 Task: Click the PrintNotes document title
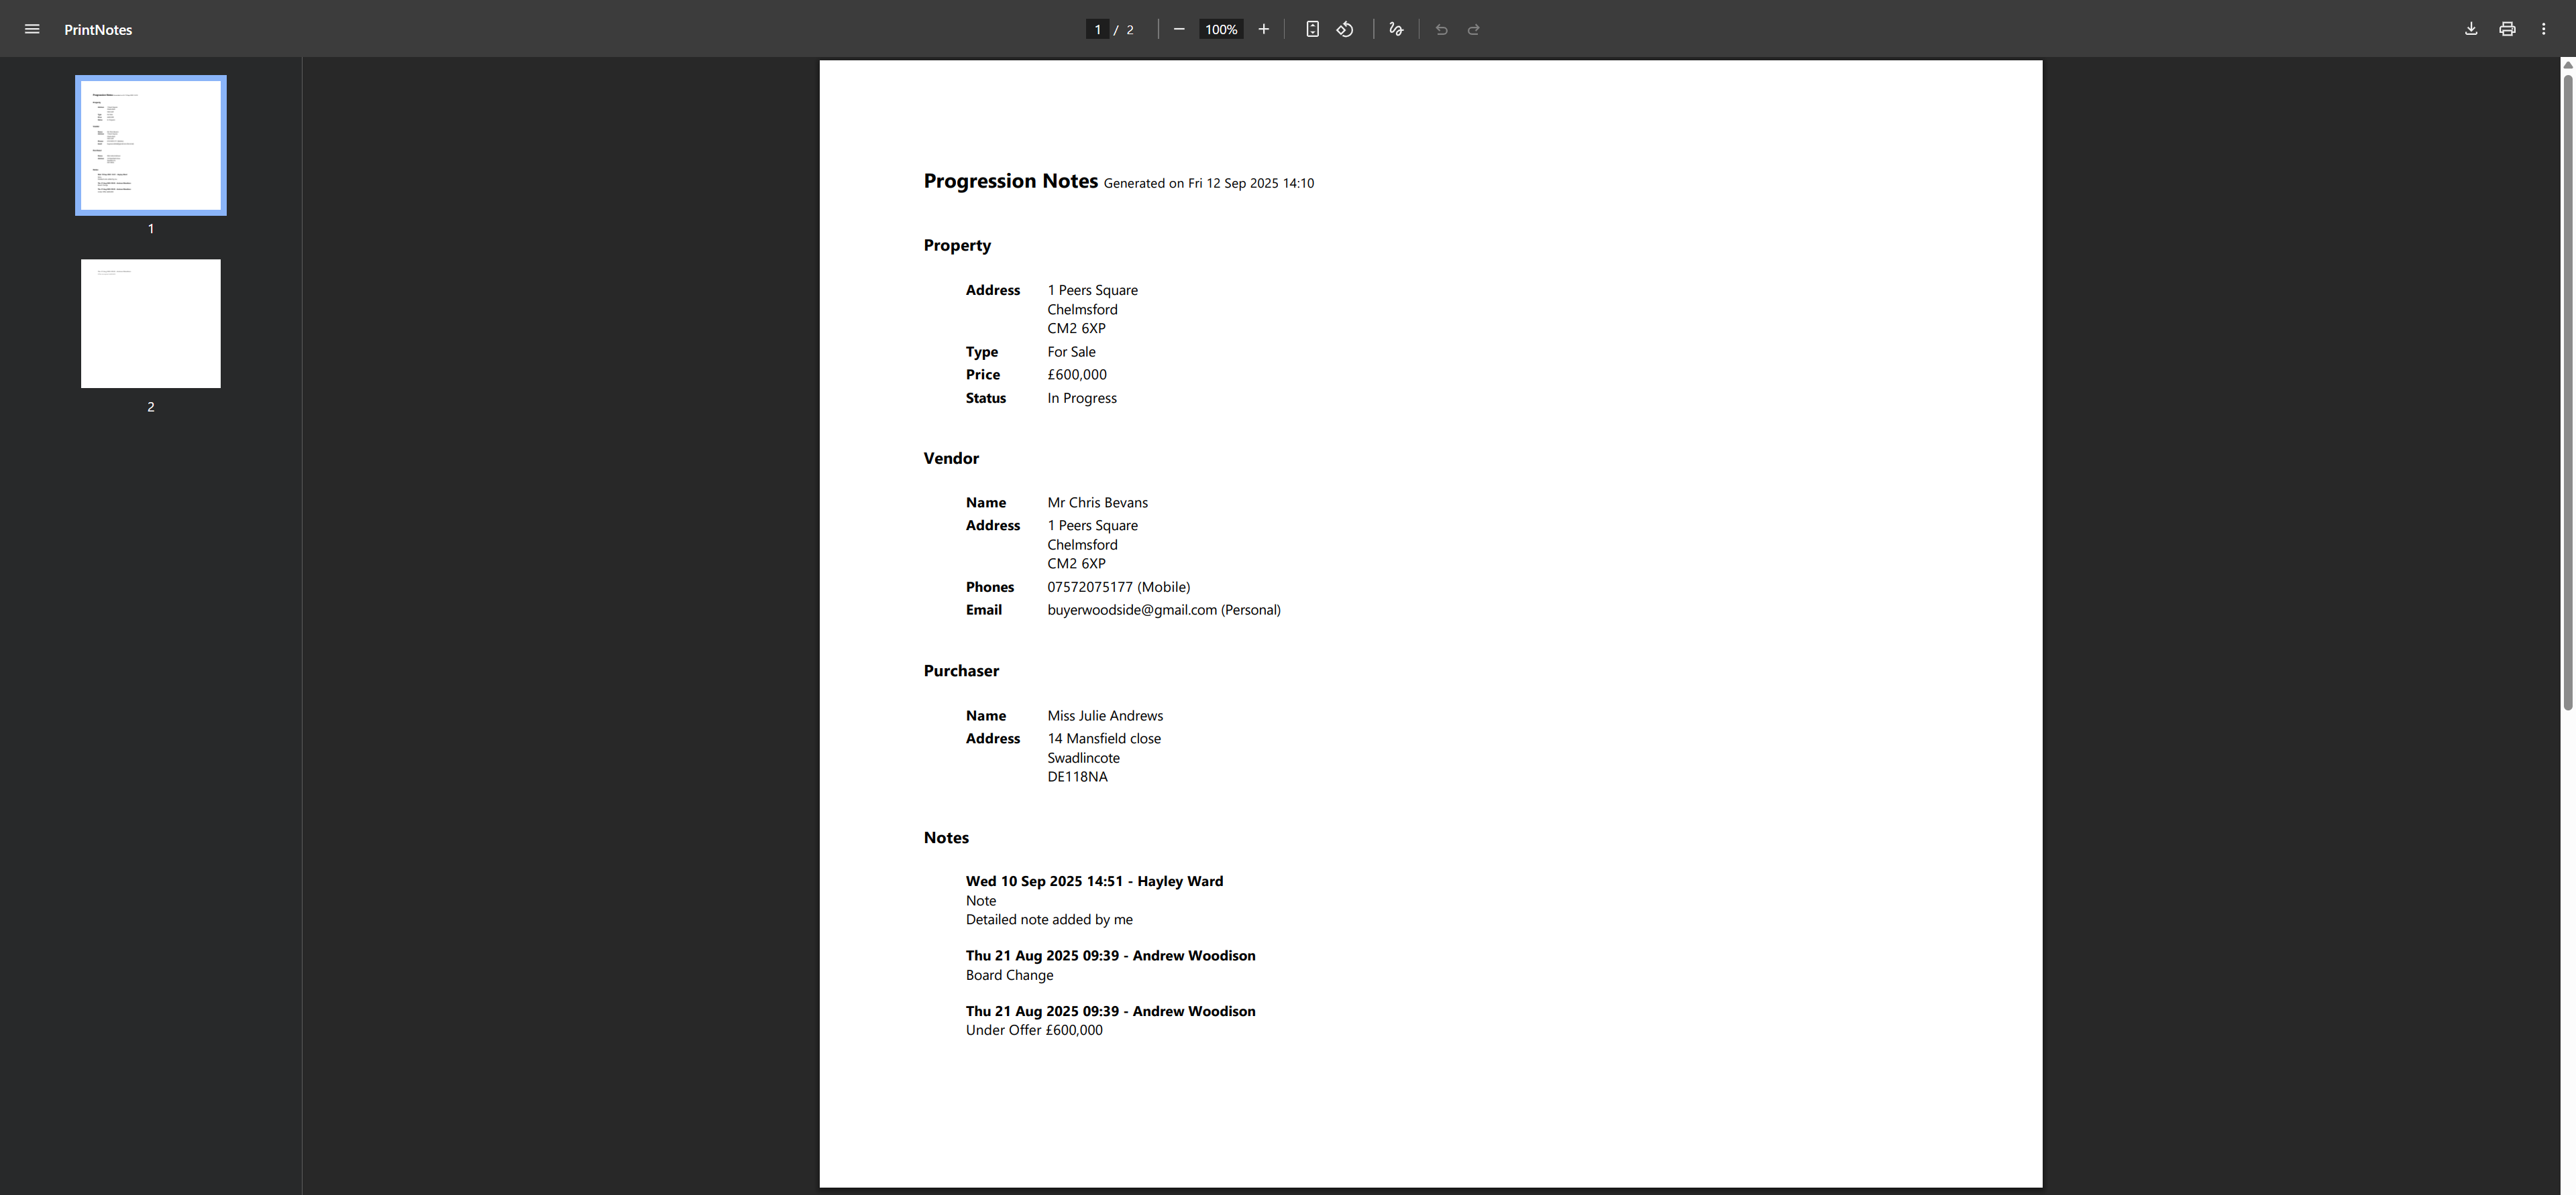pos(98,30)
